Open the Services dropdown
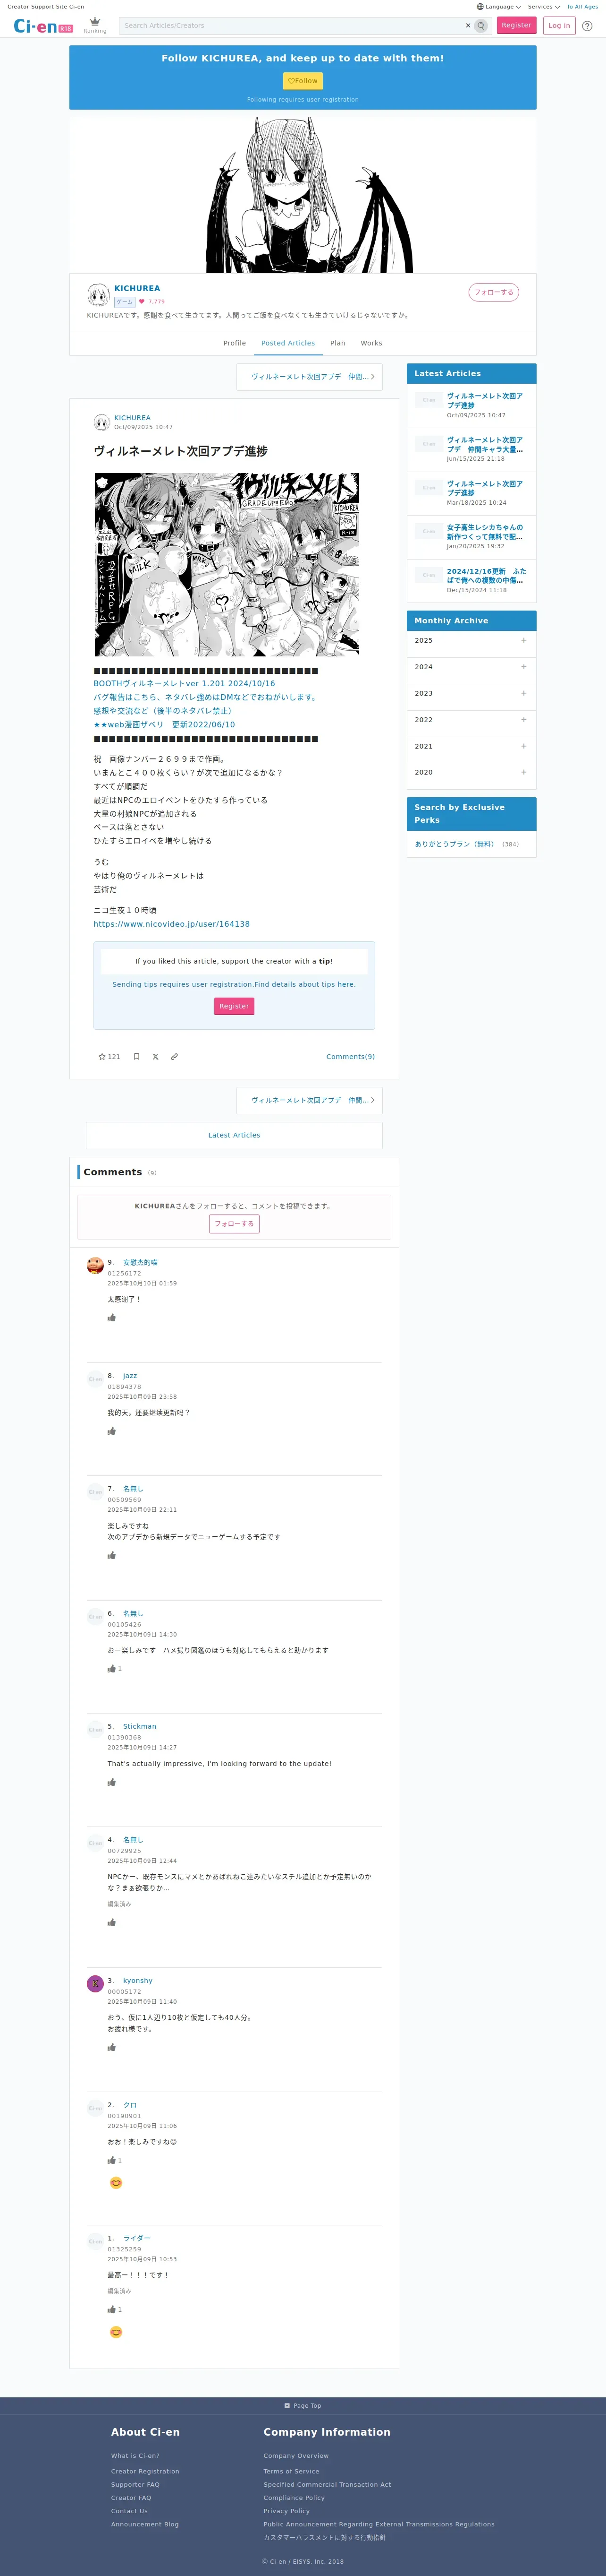 pos(544,7)
